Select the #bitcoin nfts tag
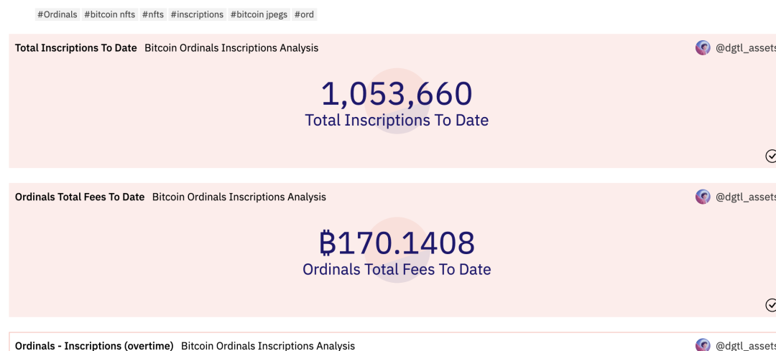Screen dimensions: 776x351 109,14
